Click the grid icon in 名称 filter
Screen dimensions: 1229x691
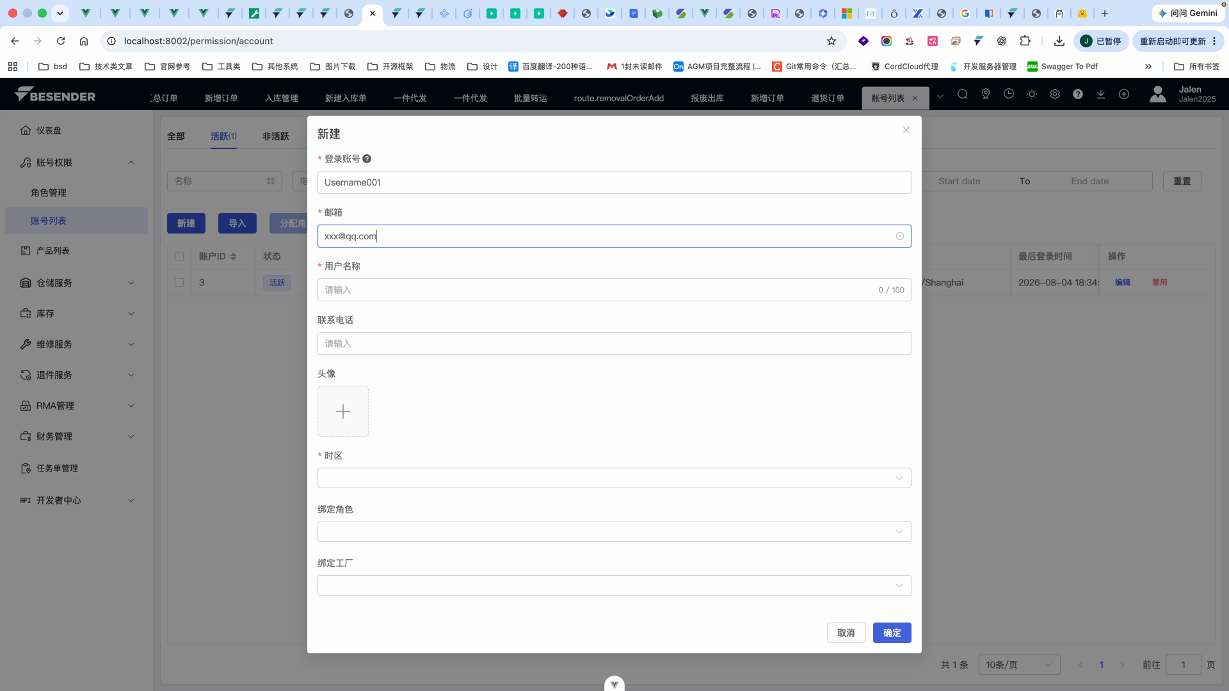271,181
